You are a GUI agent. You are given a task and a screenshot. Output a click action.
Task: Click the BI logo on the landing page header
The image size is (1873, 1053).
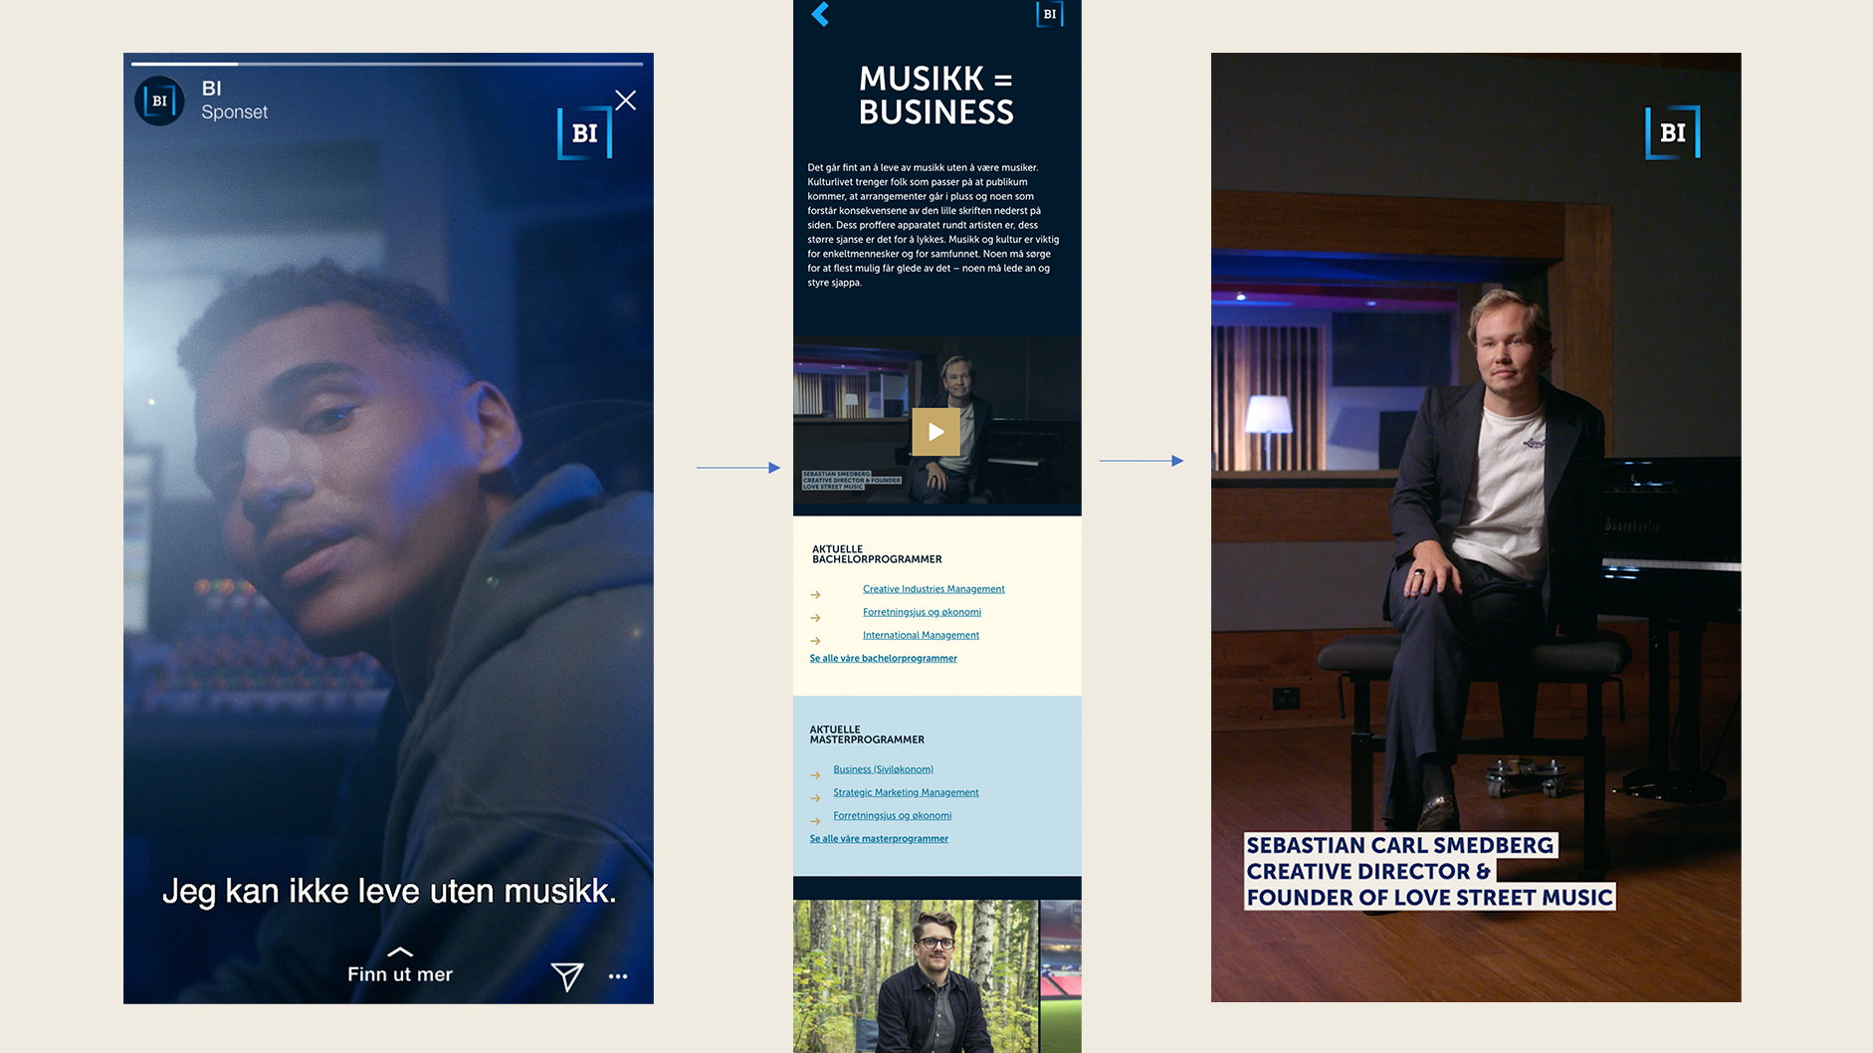click(1050, 14)
